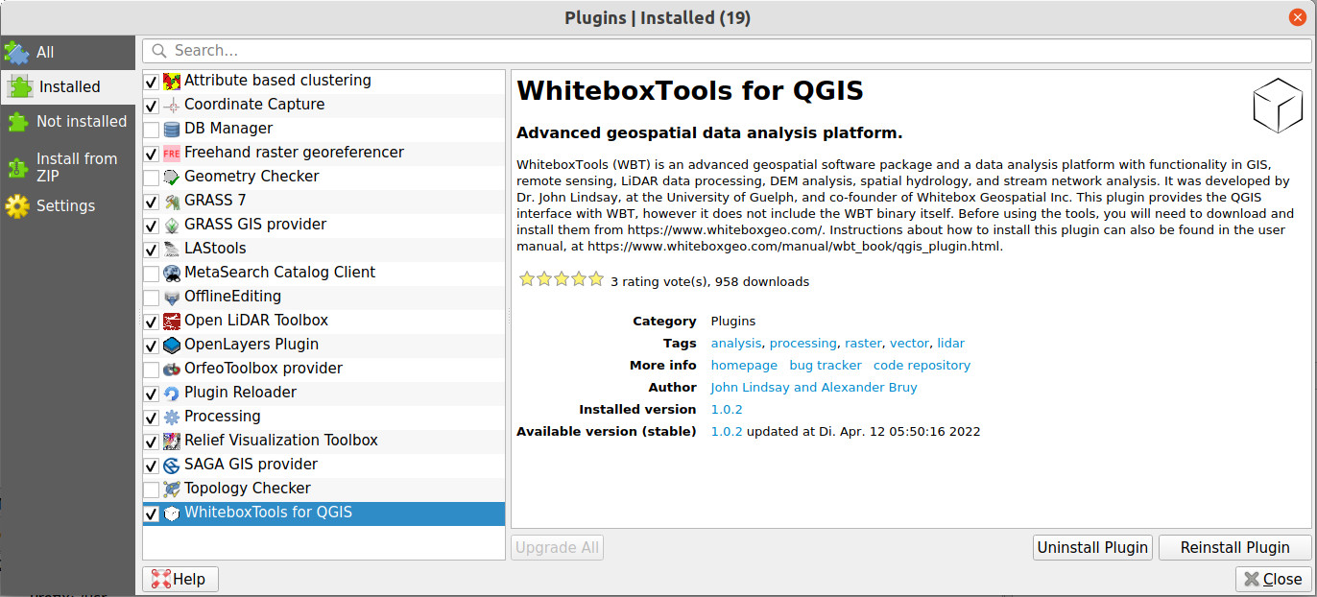
Task: Click the GRASS GIS provider icon
Action: click(172, 226)
